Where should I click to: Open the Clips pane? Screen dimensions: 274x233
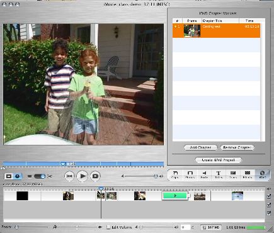coord(175,174)
